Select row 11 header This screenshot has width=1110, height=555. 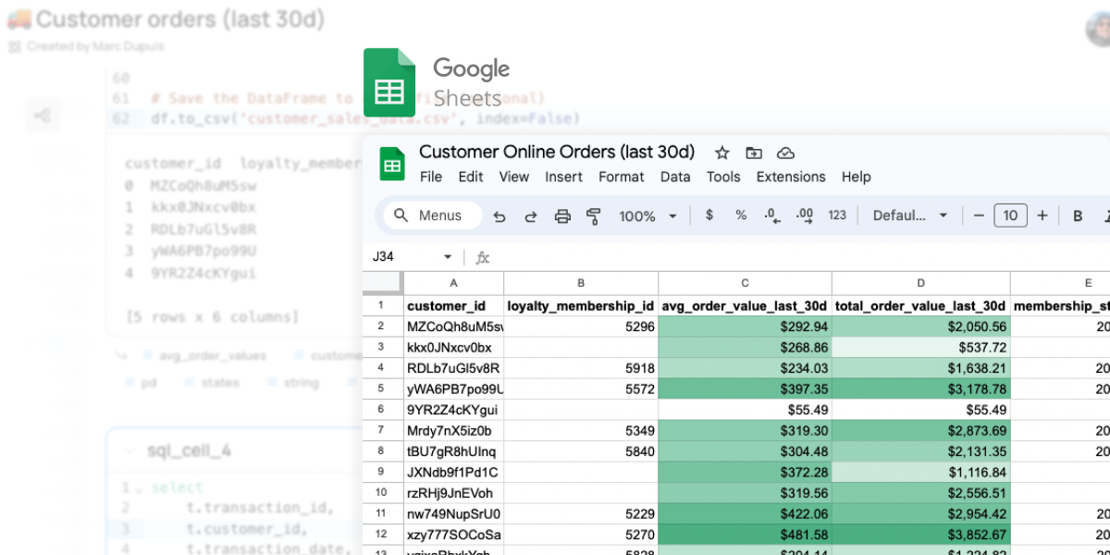(384, 513)
